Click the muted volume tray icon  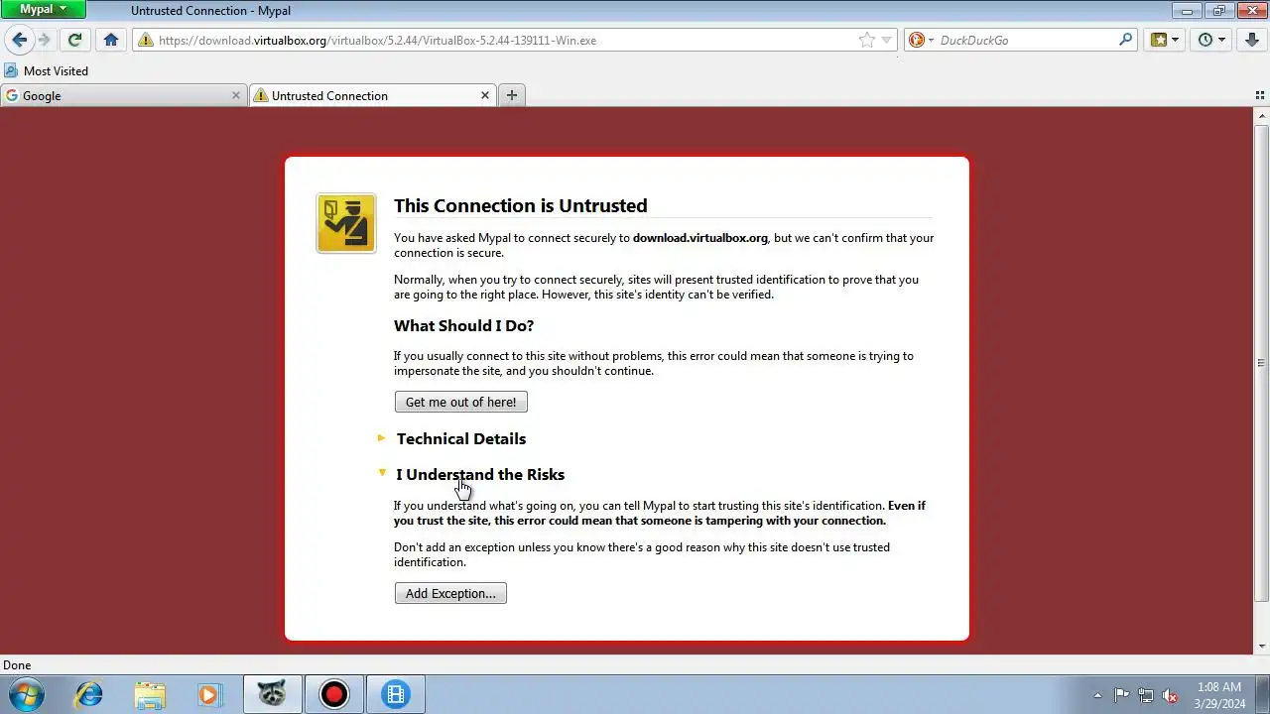click(x=1170, y=695)
